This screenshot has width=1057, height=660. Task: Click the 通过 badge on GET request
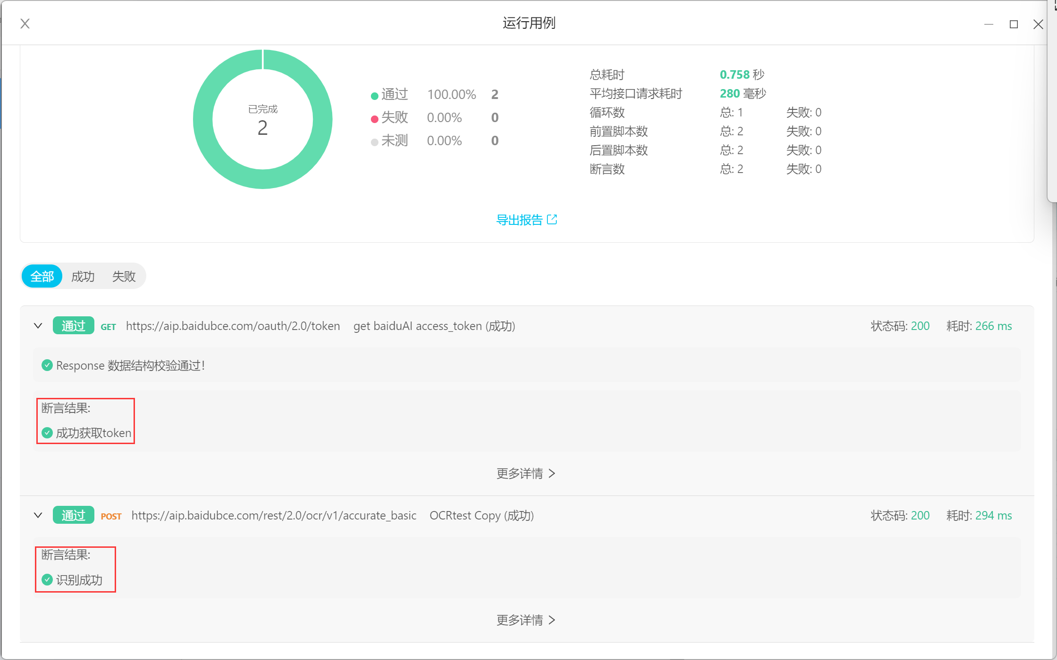click(x=73, y=326)
